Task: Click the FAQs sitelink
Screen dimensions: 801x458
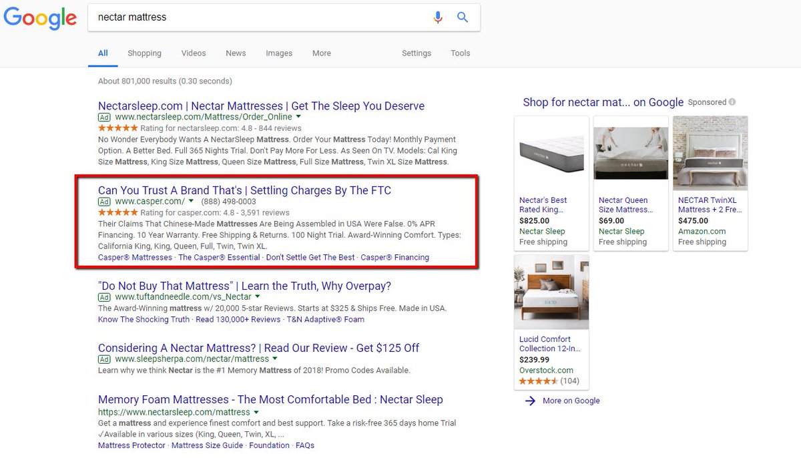Action: 305,445
